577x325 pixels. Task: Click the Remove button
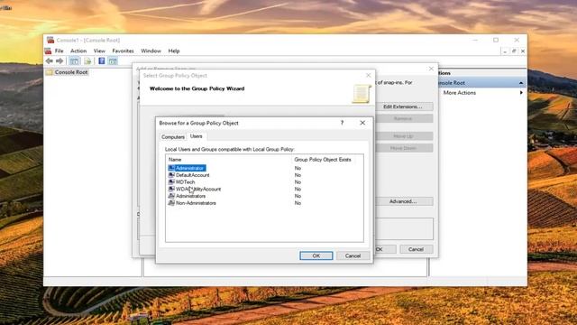[x=403, y=118]
